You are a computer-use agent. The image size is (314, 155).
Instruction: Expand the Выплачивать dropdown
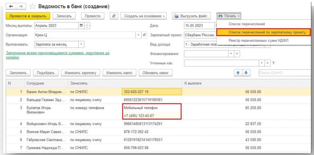click(81, 44)
